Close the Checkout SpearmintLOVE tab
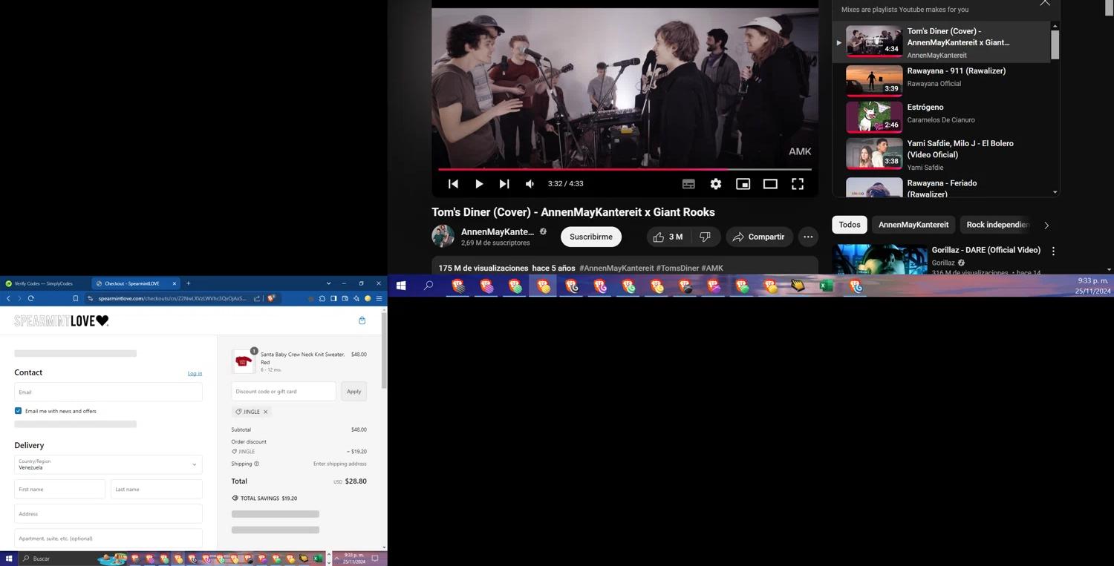 click(x=175, y=283)
